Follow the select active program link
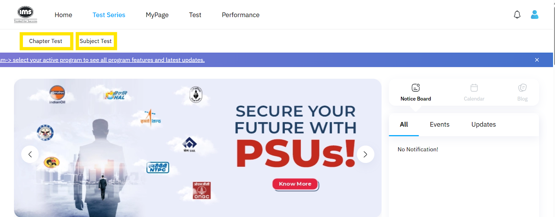Screen dimensions: 555x217 click(x=104, y=60)
